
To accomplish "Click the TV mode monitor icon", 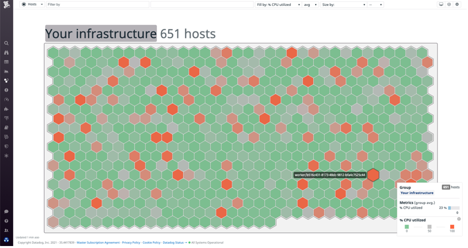I will pyautogui.click(x=441, y=4).
